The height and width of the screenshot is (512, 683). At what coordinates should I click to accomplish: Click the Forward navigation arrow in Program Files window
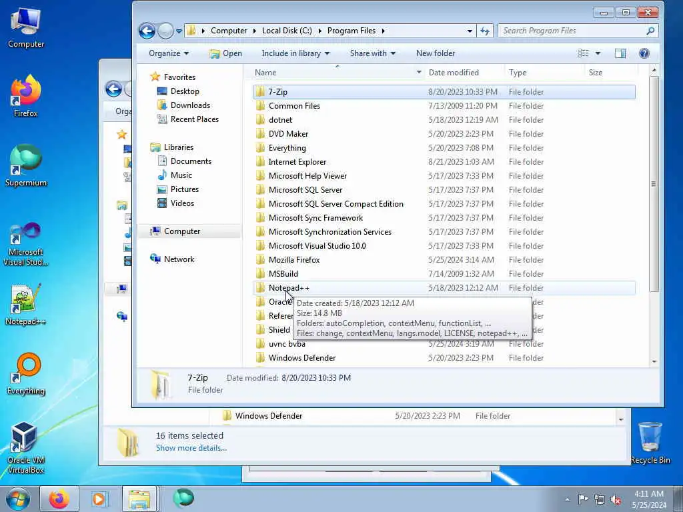pos(165,31)
